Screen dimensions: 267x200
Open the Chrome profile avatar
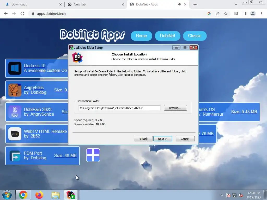tap(253, 14)
